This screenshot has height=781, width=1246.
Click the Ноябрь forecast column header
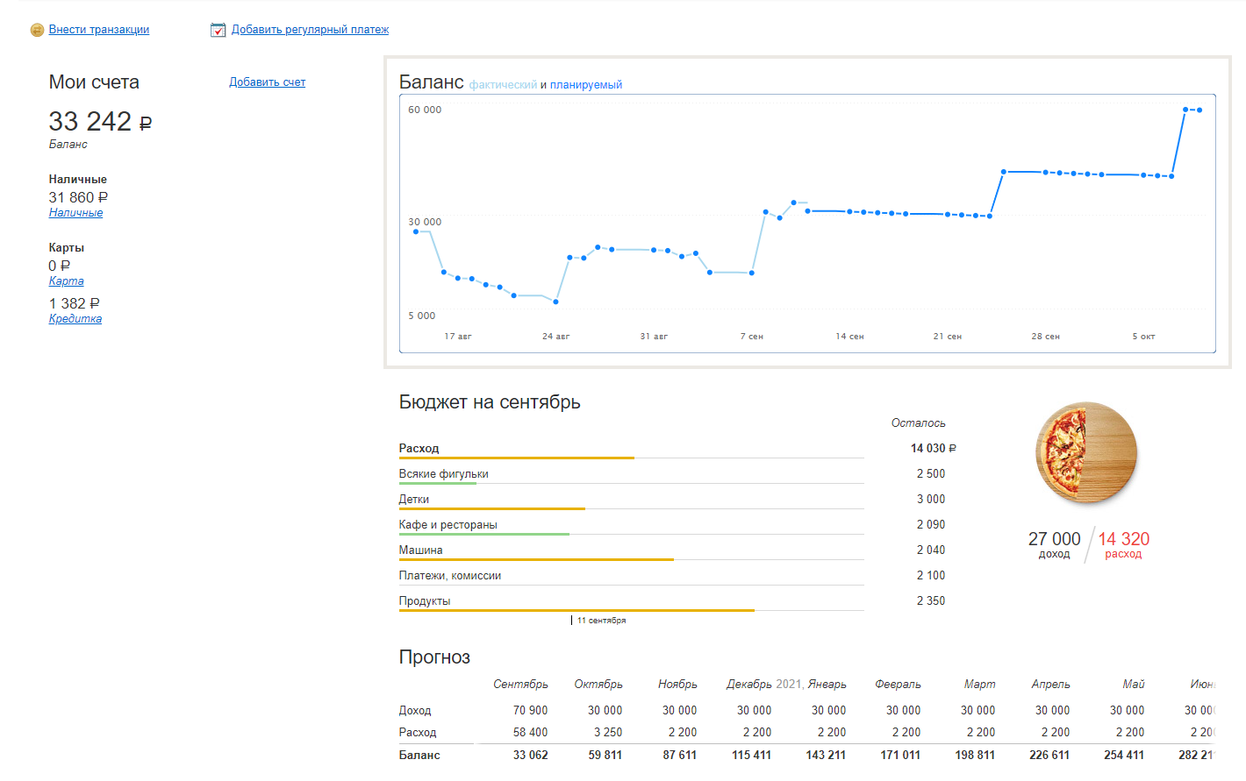click(677, 685)
